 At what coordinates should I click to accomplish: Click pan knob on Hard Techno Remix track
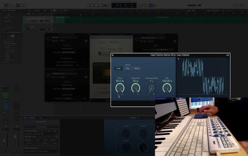pyautogui.click(x=51, y=20)
